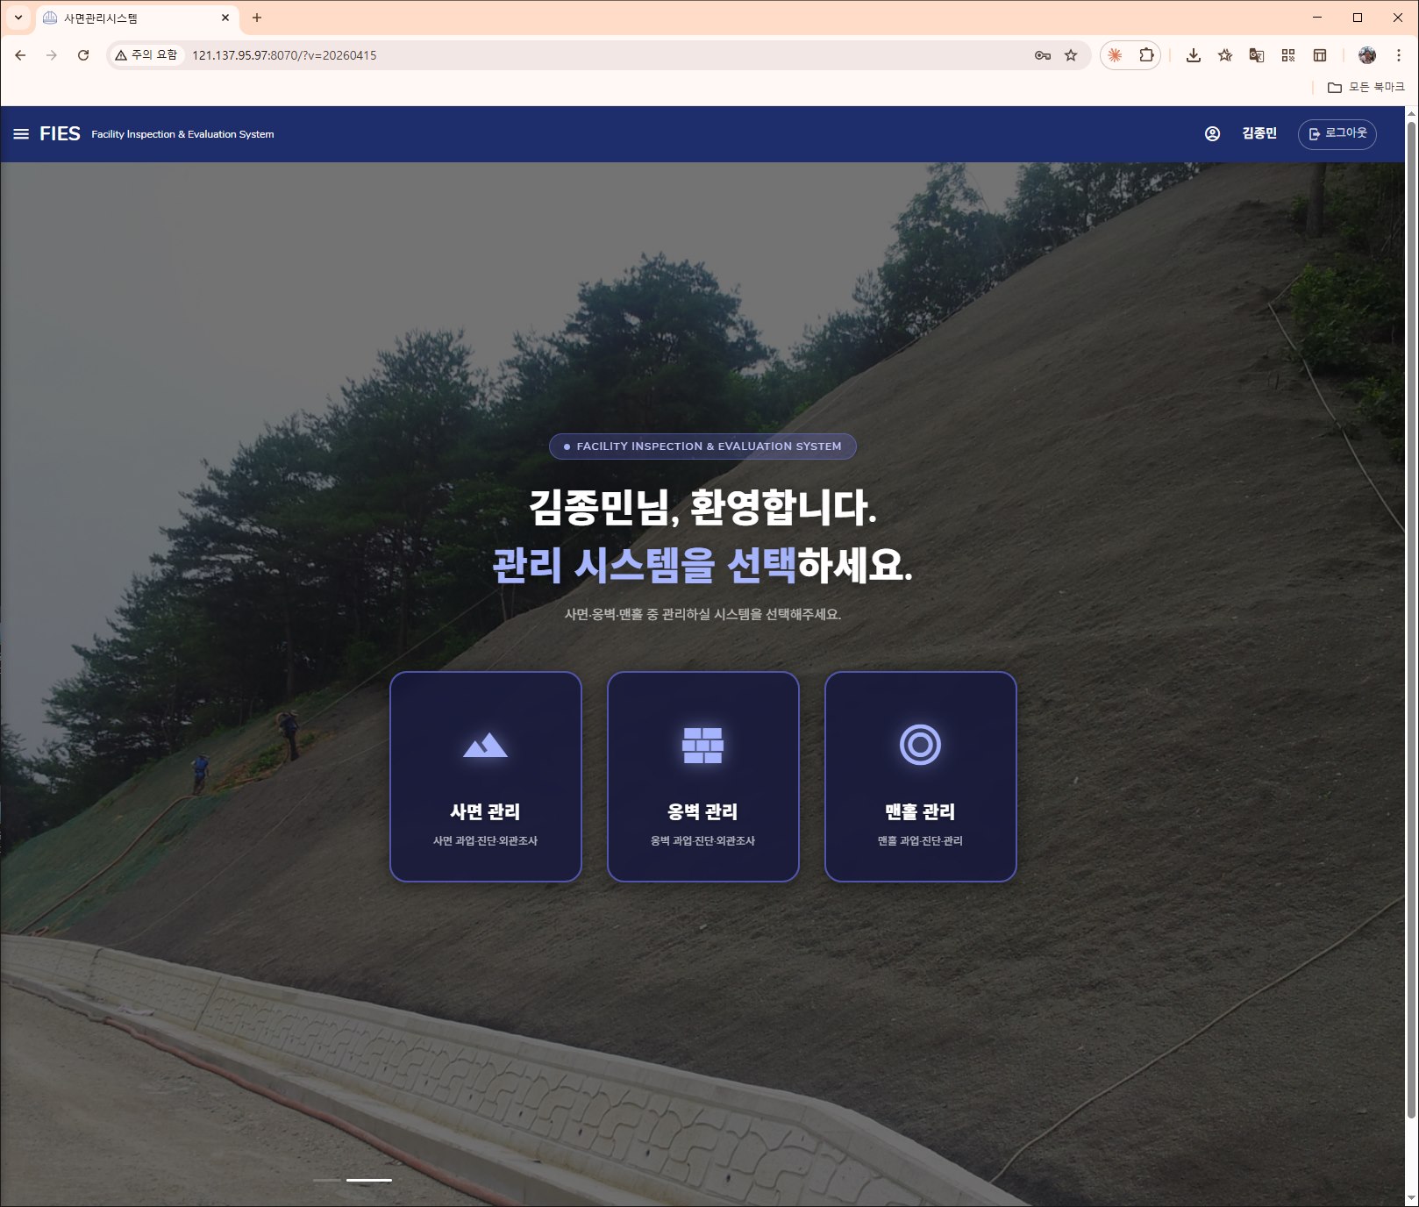Image resolution: width=1419 pixels, height=1207 pixels.
Task: Open the Chrome profile avatar
Action: [1367, 55]
